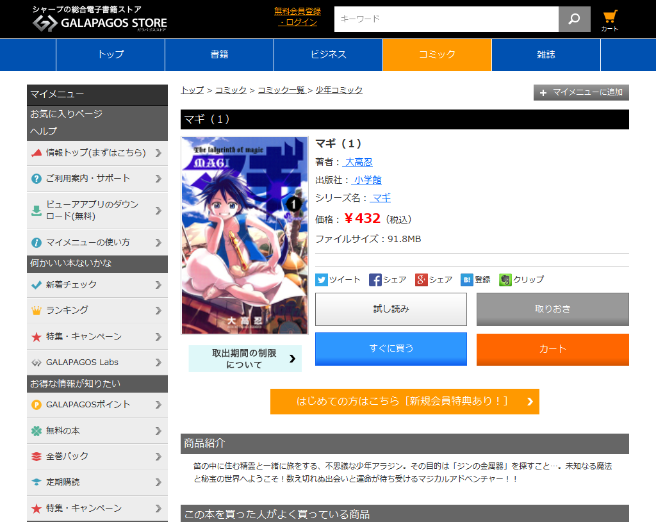This screenshot has width=656, height=522.
Task: Click the question mark icon for ご利用案内
Action: [x=37, y=179]
